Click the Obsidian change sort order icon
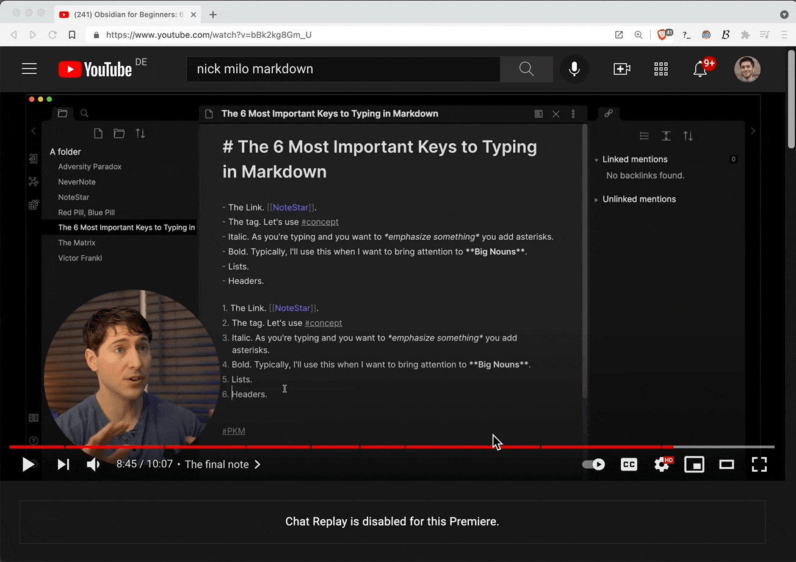Screen dimensions: 796x562 click(x=140, y=134)
